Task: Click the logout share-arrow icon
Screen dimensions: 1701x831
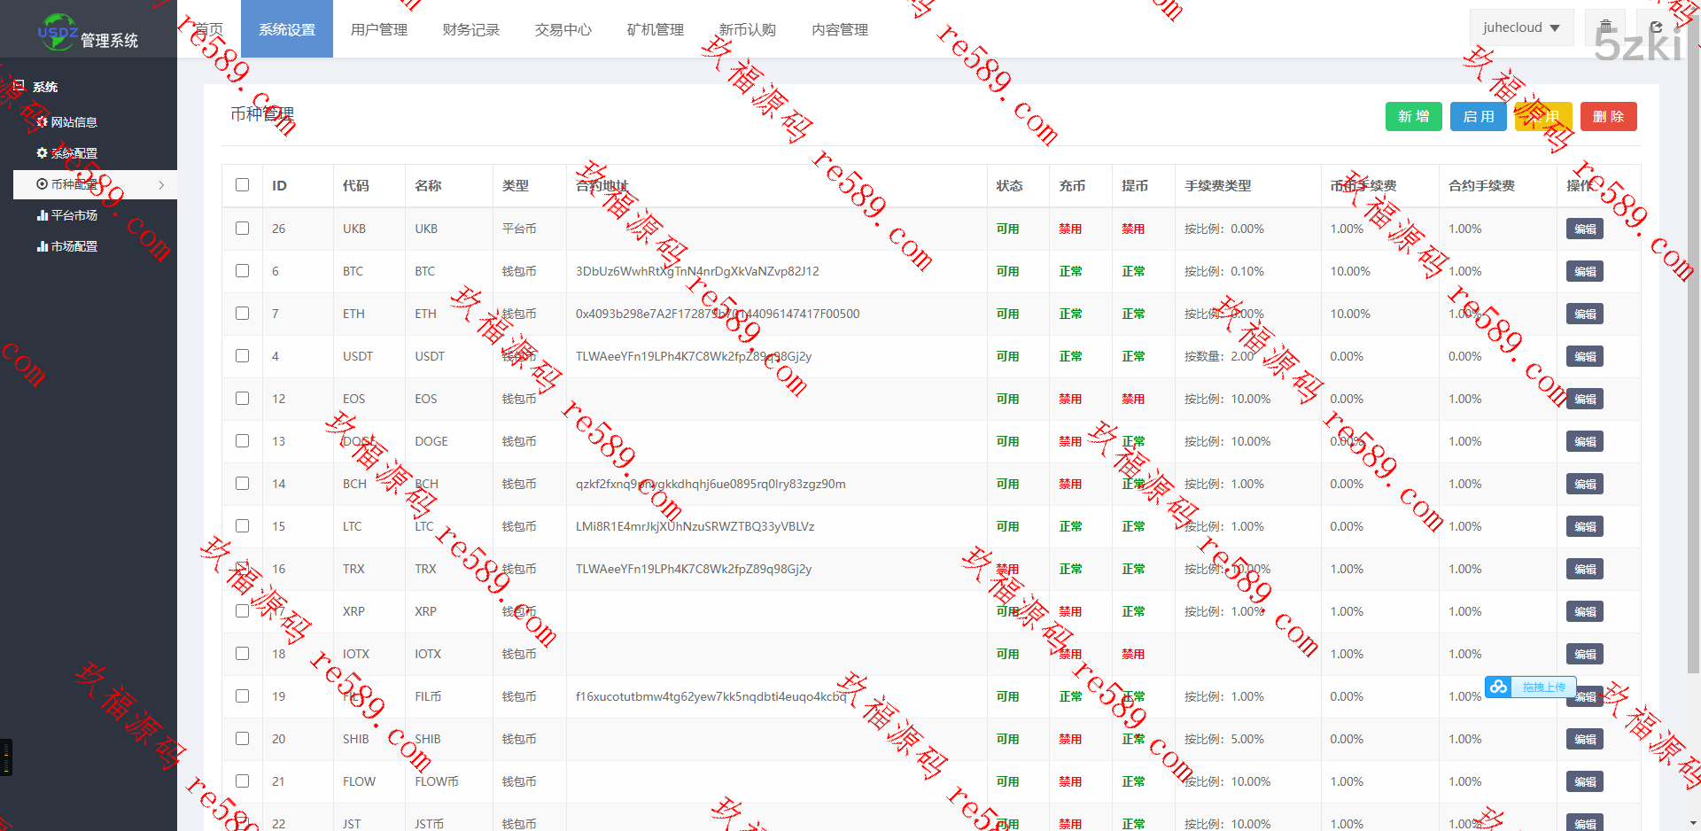Action: coord(1656,27)
